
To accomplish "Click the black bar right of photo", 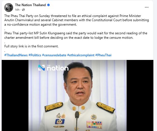I will pos(140,96).
